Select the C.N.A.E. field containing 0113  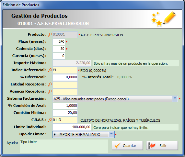tap(65, 120)
